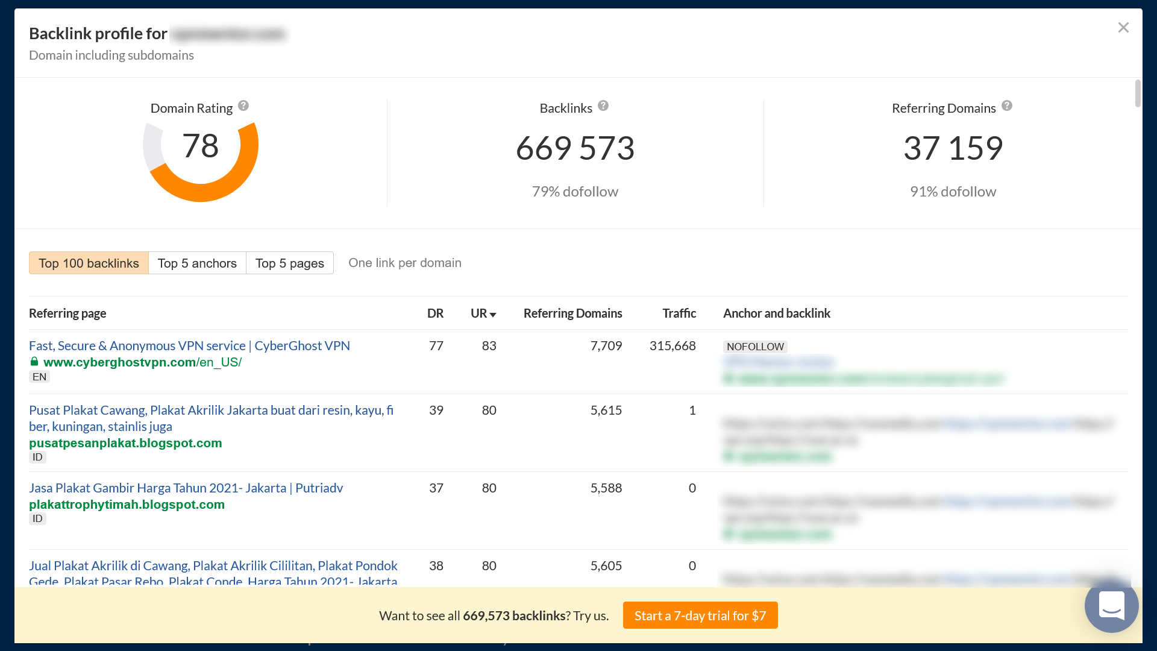This screenshot has height=651, width=1157.
Task: Click the EN language badge under cyberghostvpn
Action: coord(39,377)
